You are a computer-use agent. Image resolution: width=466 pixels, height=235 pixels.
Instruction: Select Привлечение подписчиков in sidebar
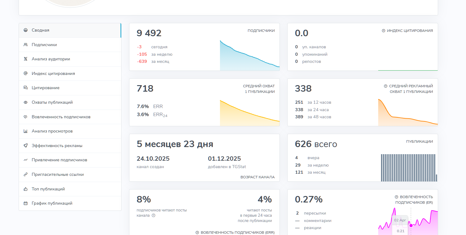tap(59, 160)
